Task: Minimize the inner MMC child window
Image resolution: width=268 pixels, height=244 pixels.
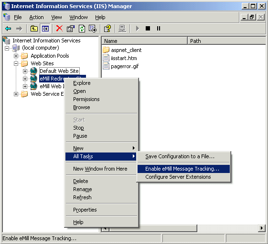Action: coord(244,17)
